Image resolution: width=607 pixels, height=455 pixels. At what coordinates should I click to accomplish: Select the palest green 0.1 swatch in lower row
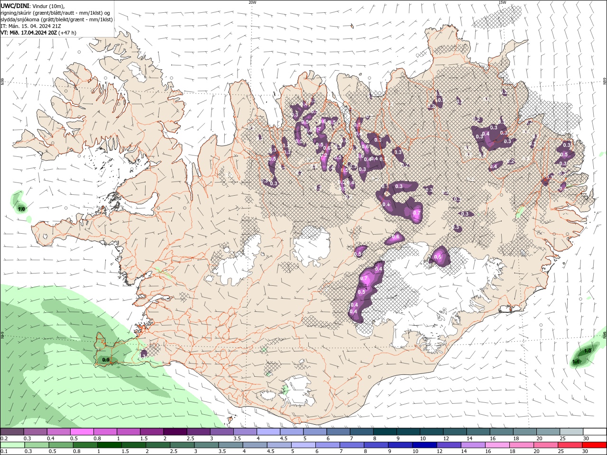coord(12,445)
